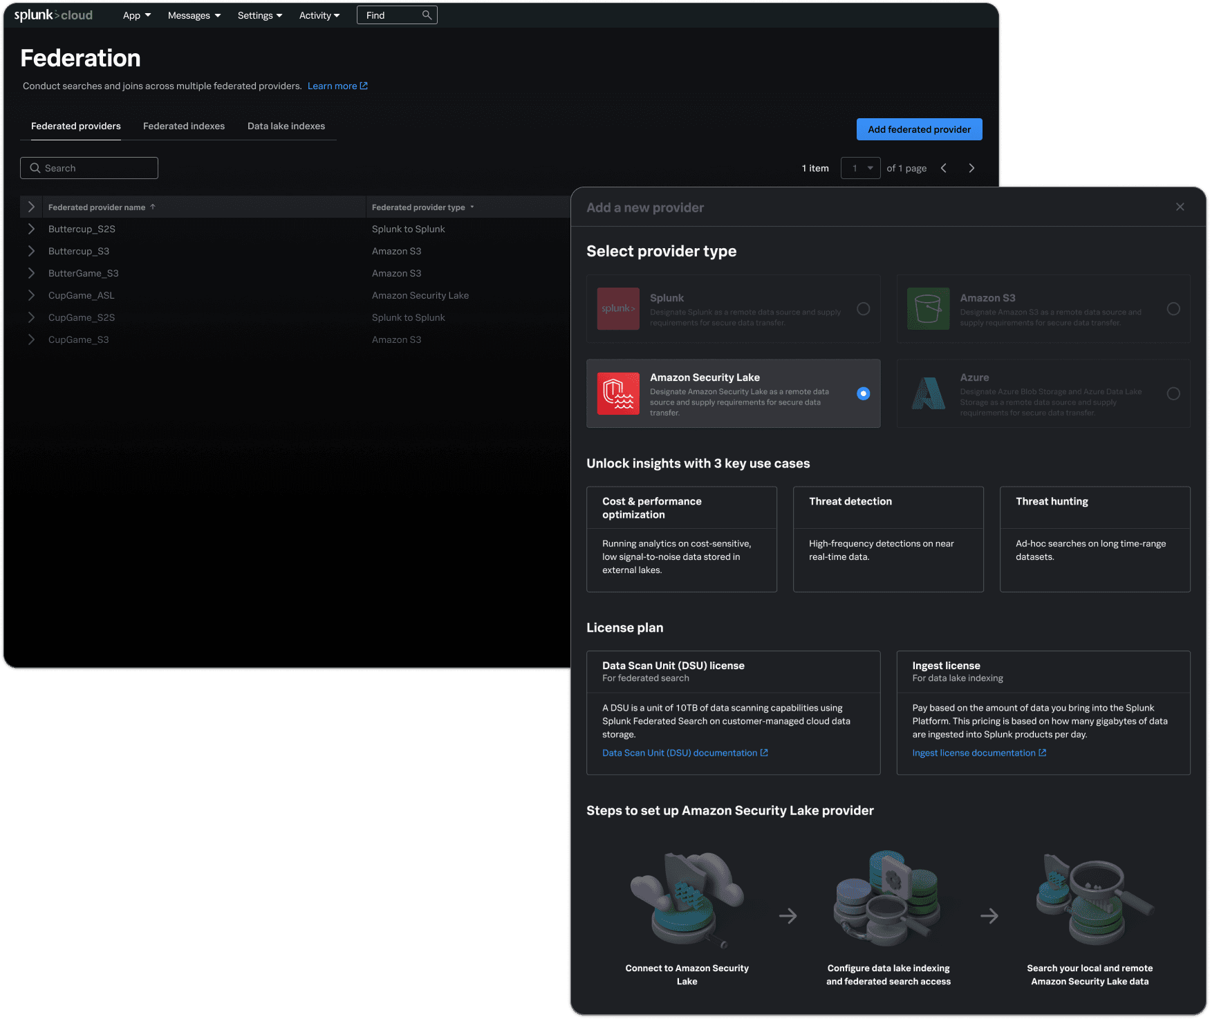1210x1019 pixels.
Task: Click the Cost & performance optimization card
Action: (682, 539)
